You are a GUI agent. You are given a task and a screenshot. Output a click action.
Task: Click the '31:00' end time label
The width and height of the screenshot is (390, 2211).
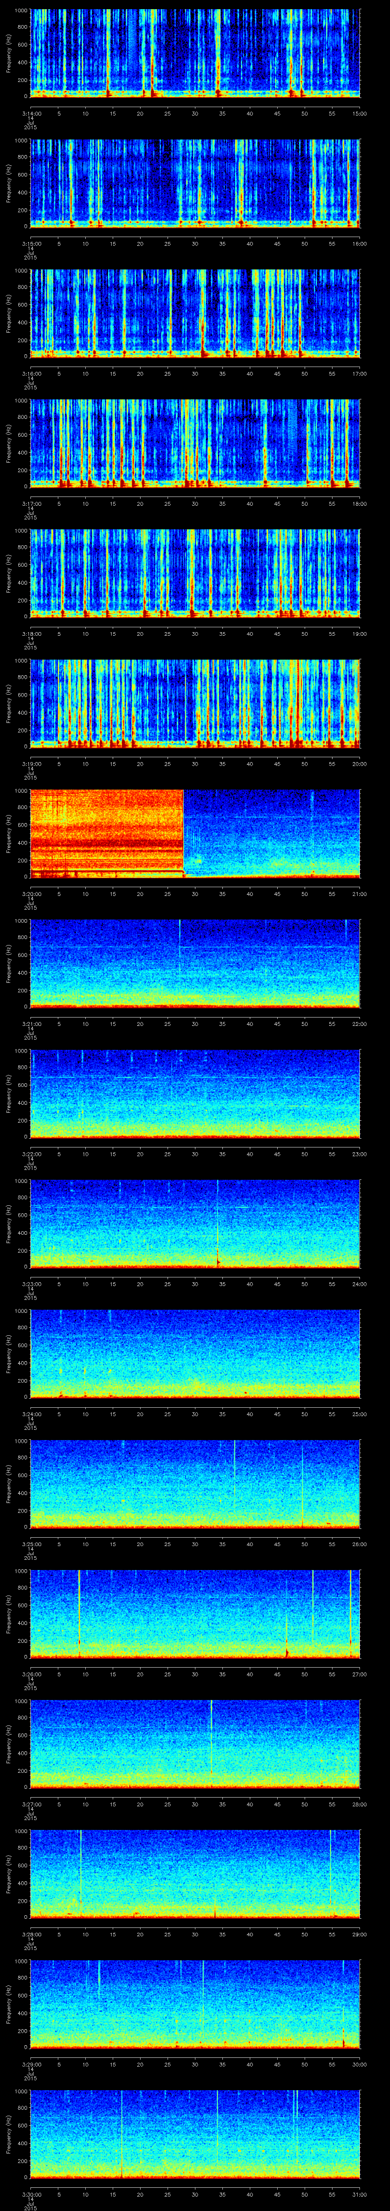[360, 2194]
